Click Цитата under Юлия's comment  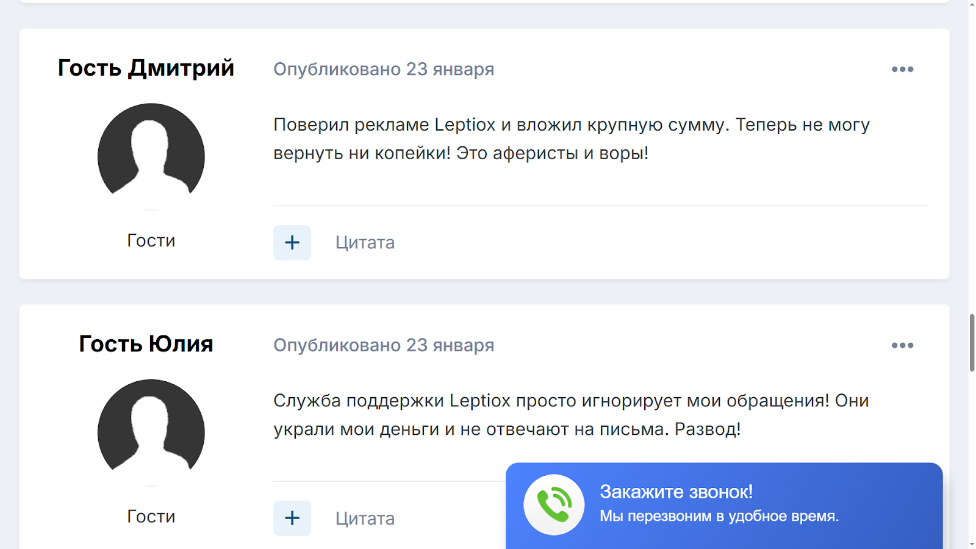pos(364,517)
